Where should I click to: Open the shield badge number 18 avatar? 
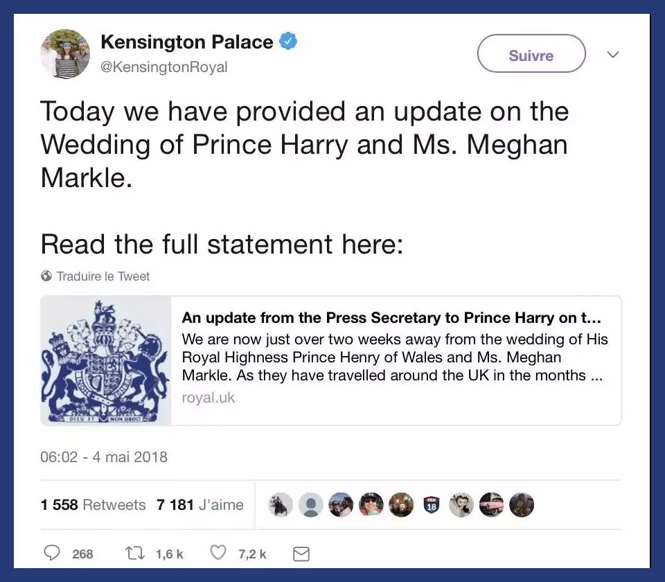431,505
